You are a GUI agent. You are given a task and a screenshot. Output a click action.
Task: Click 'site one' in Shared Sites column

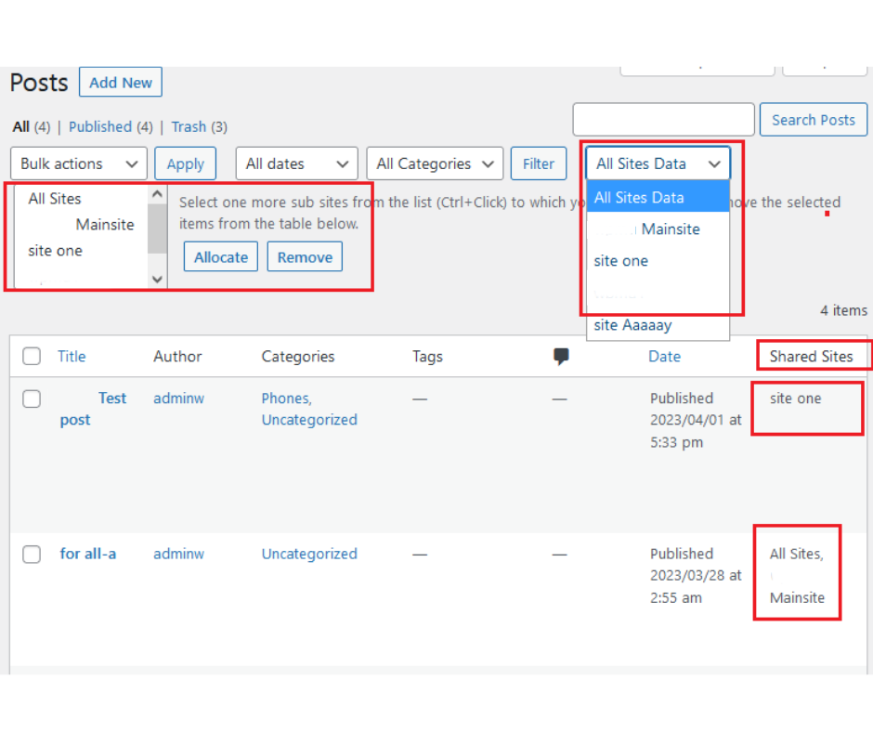796,399
